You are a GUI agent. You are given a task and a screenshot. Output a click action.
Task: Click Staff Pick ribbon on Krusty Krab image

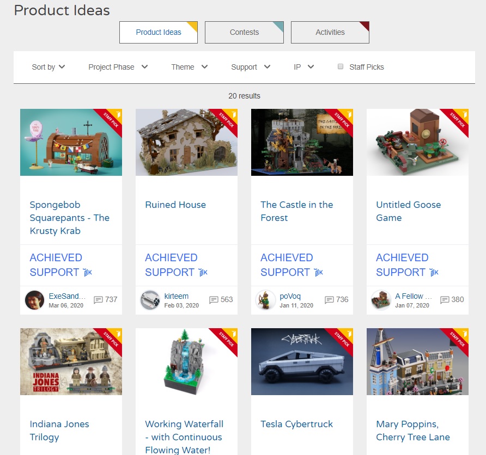pyautogui.click(x=111, y=120)
